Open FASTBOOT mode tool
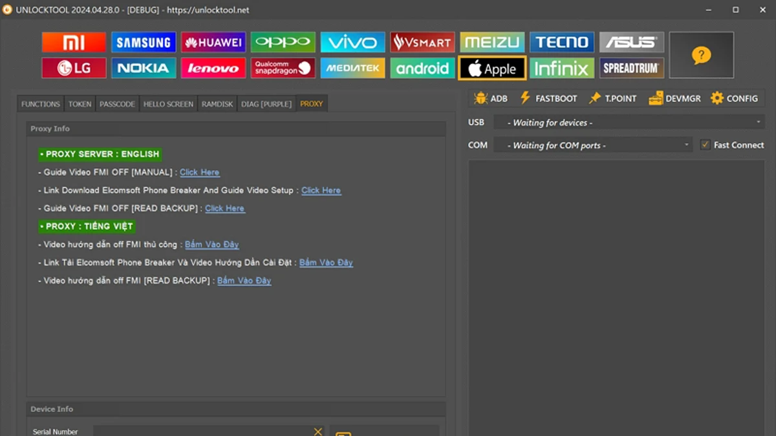This screenshot has height=436, width=776. [x=548, y=98]
